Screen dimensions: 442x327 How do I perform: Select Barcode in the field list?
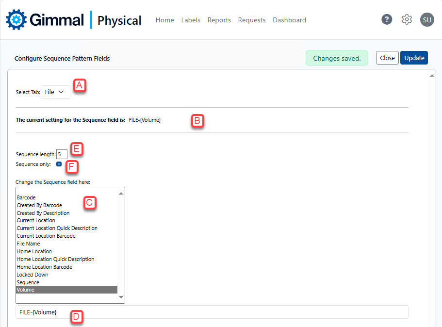click(x=26, y=197)
